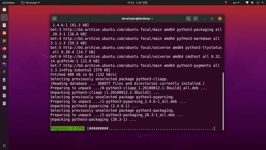Open the terminal search icon
The height and width of the screenshot is (150, 266).
point(188,18)
